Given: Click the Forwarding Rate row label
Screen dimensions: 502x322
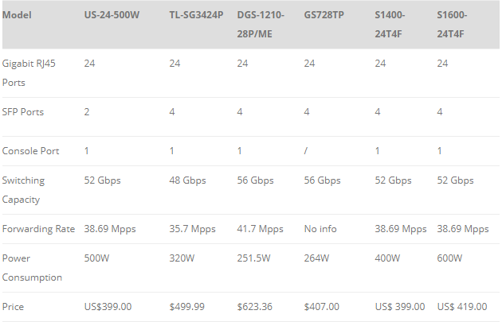Looking at the screenshot, I should point(38,229).
